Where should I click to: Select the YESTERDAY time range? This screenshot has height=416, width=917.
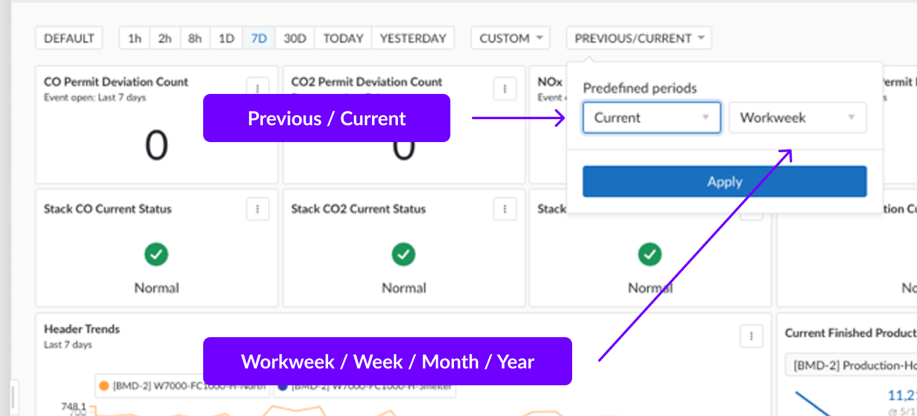pyautogui.click(x=413, y=39)
